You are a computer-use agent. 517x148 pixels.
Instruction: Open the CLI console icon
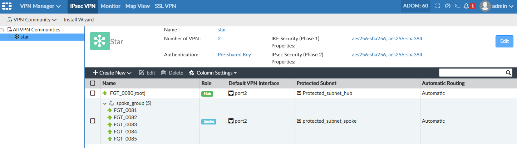point(457,6)
